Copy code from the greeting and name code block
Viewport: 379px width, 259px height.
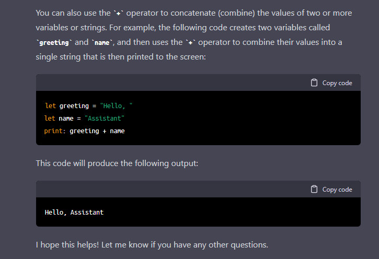pos(331,83)
